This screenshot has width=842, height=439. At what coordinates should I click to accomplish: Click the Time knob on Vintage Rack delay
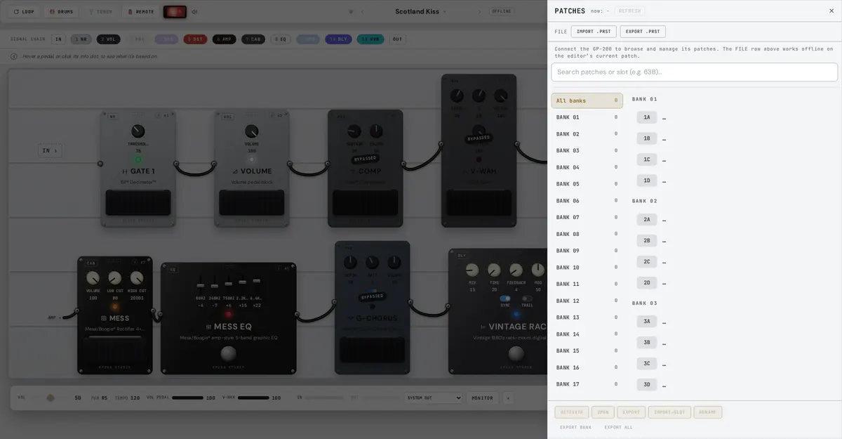click(x=494, y=270)
